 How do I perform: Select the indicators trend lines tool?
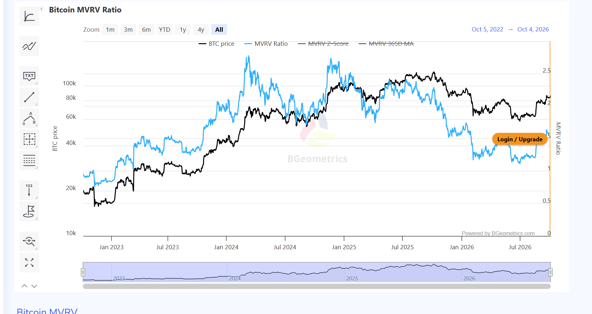coord(29,46)
